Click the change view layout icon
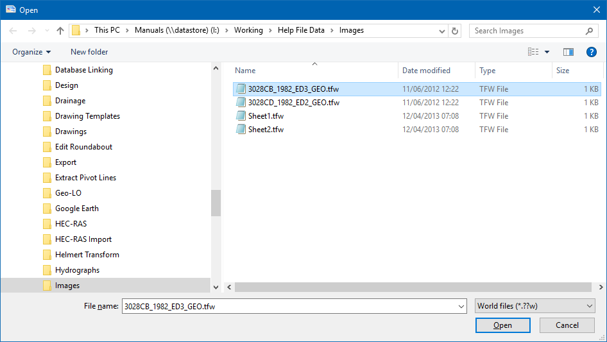The image size is (607, 342). click(533, 52)
